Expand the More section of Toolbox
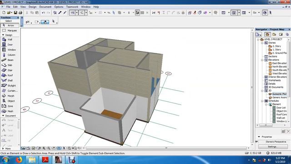 coord(3,149)
